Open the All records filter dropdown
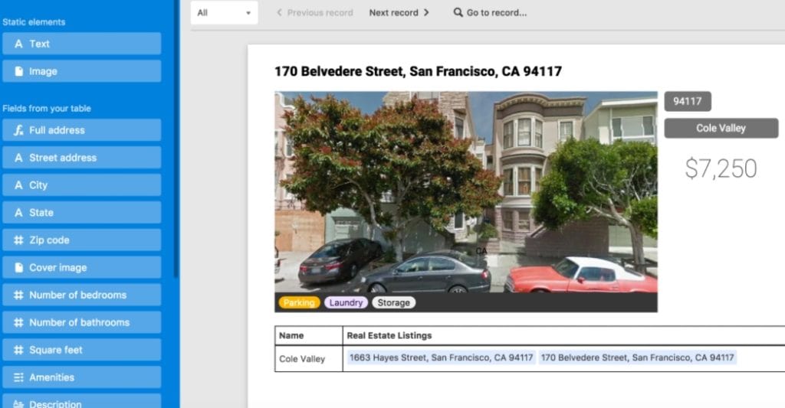785x408 pixels. coord(225,12)
